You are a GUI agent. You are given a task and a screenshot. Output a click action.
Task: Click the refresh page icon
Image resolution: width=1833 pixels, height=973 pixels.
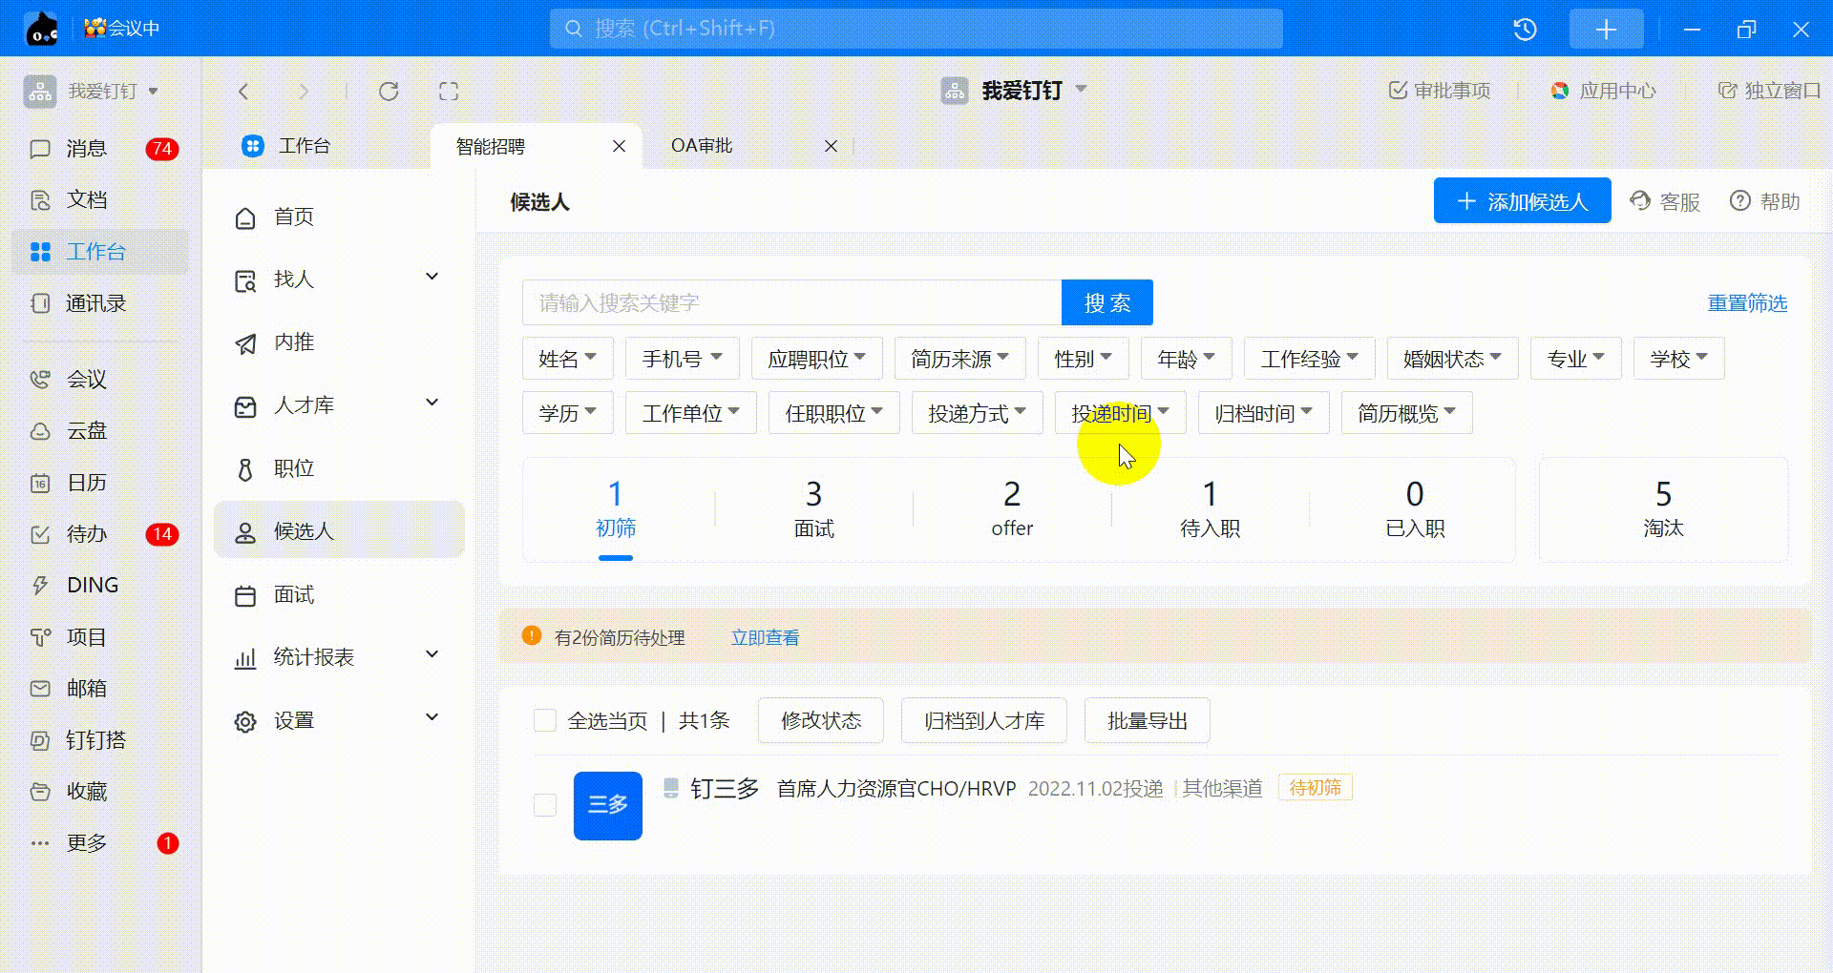pyautogui.click(x=389, y=92)
